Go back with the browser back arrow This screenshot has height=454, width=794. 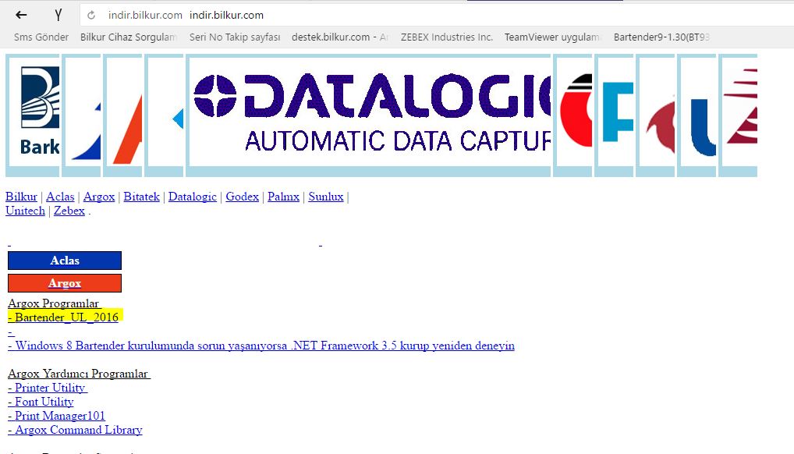21,15
